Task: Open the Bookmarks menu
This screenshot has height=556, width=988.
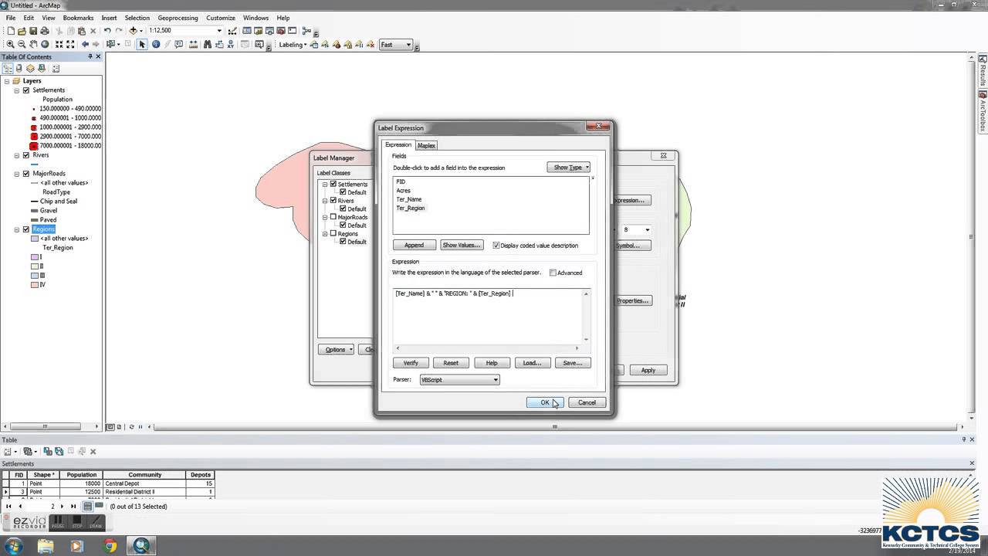Action: (78, 18)
